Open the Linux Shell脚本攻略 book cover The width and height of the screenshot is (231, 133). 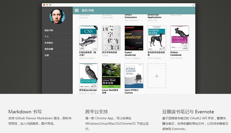[x=111, y=76]
